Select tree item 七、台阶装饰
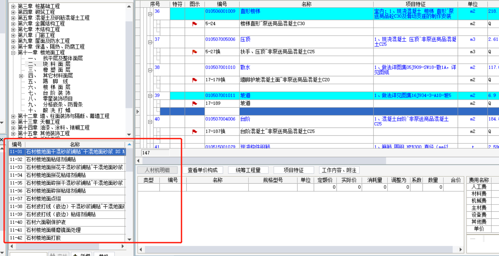 pyautogui.click(x=49, y=93)
